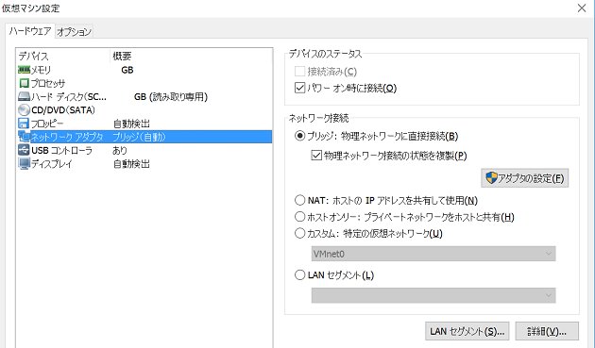Switch to ハードウェア tab
Screen dimensions: 595x348
click(x=30, y=31)
